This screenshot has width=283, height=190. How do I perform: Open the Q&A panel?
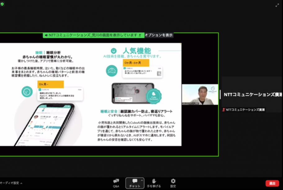(x=116, y=183)
